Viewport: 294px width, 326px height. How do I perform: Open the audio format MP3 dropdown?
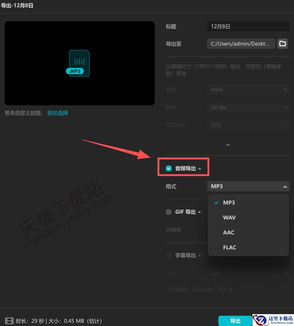click(248, 186)
